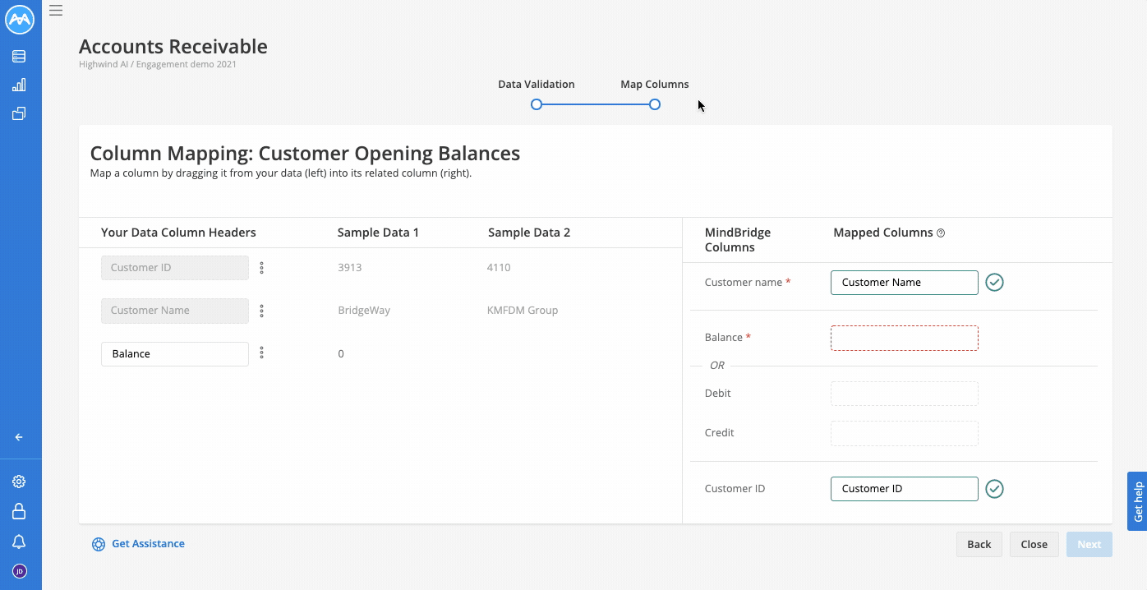1147x590 pixels.
Task: Click the Mapped Columns help icon
Action: [x=941, y=233]
